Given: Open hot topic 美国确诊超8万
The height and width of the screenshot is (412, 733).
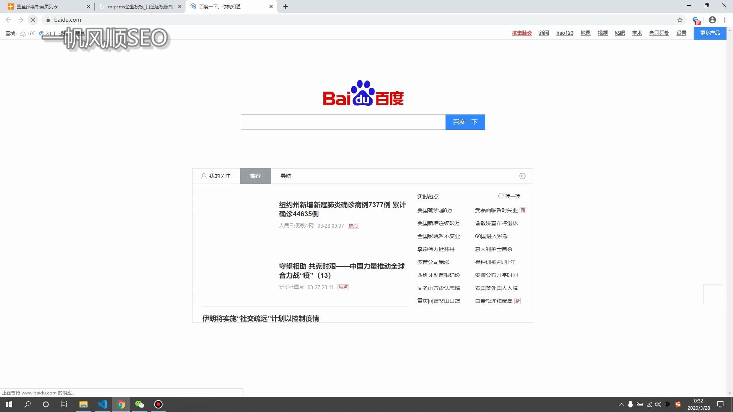Looking at the screenshot, I should (434, 210).
